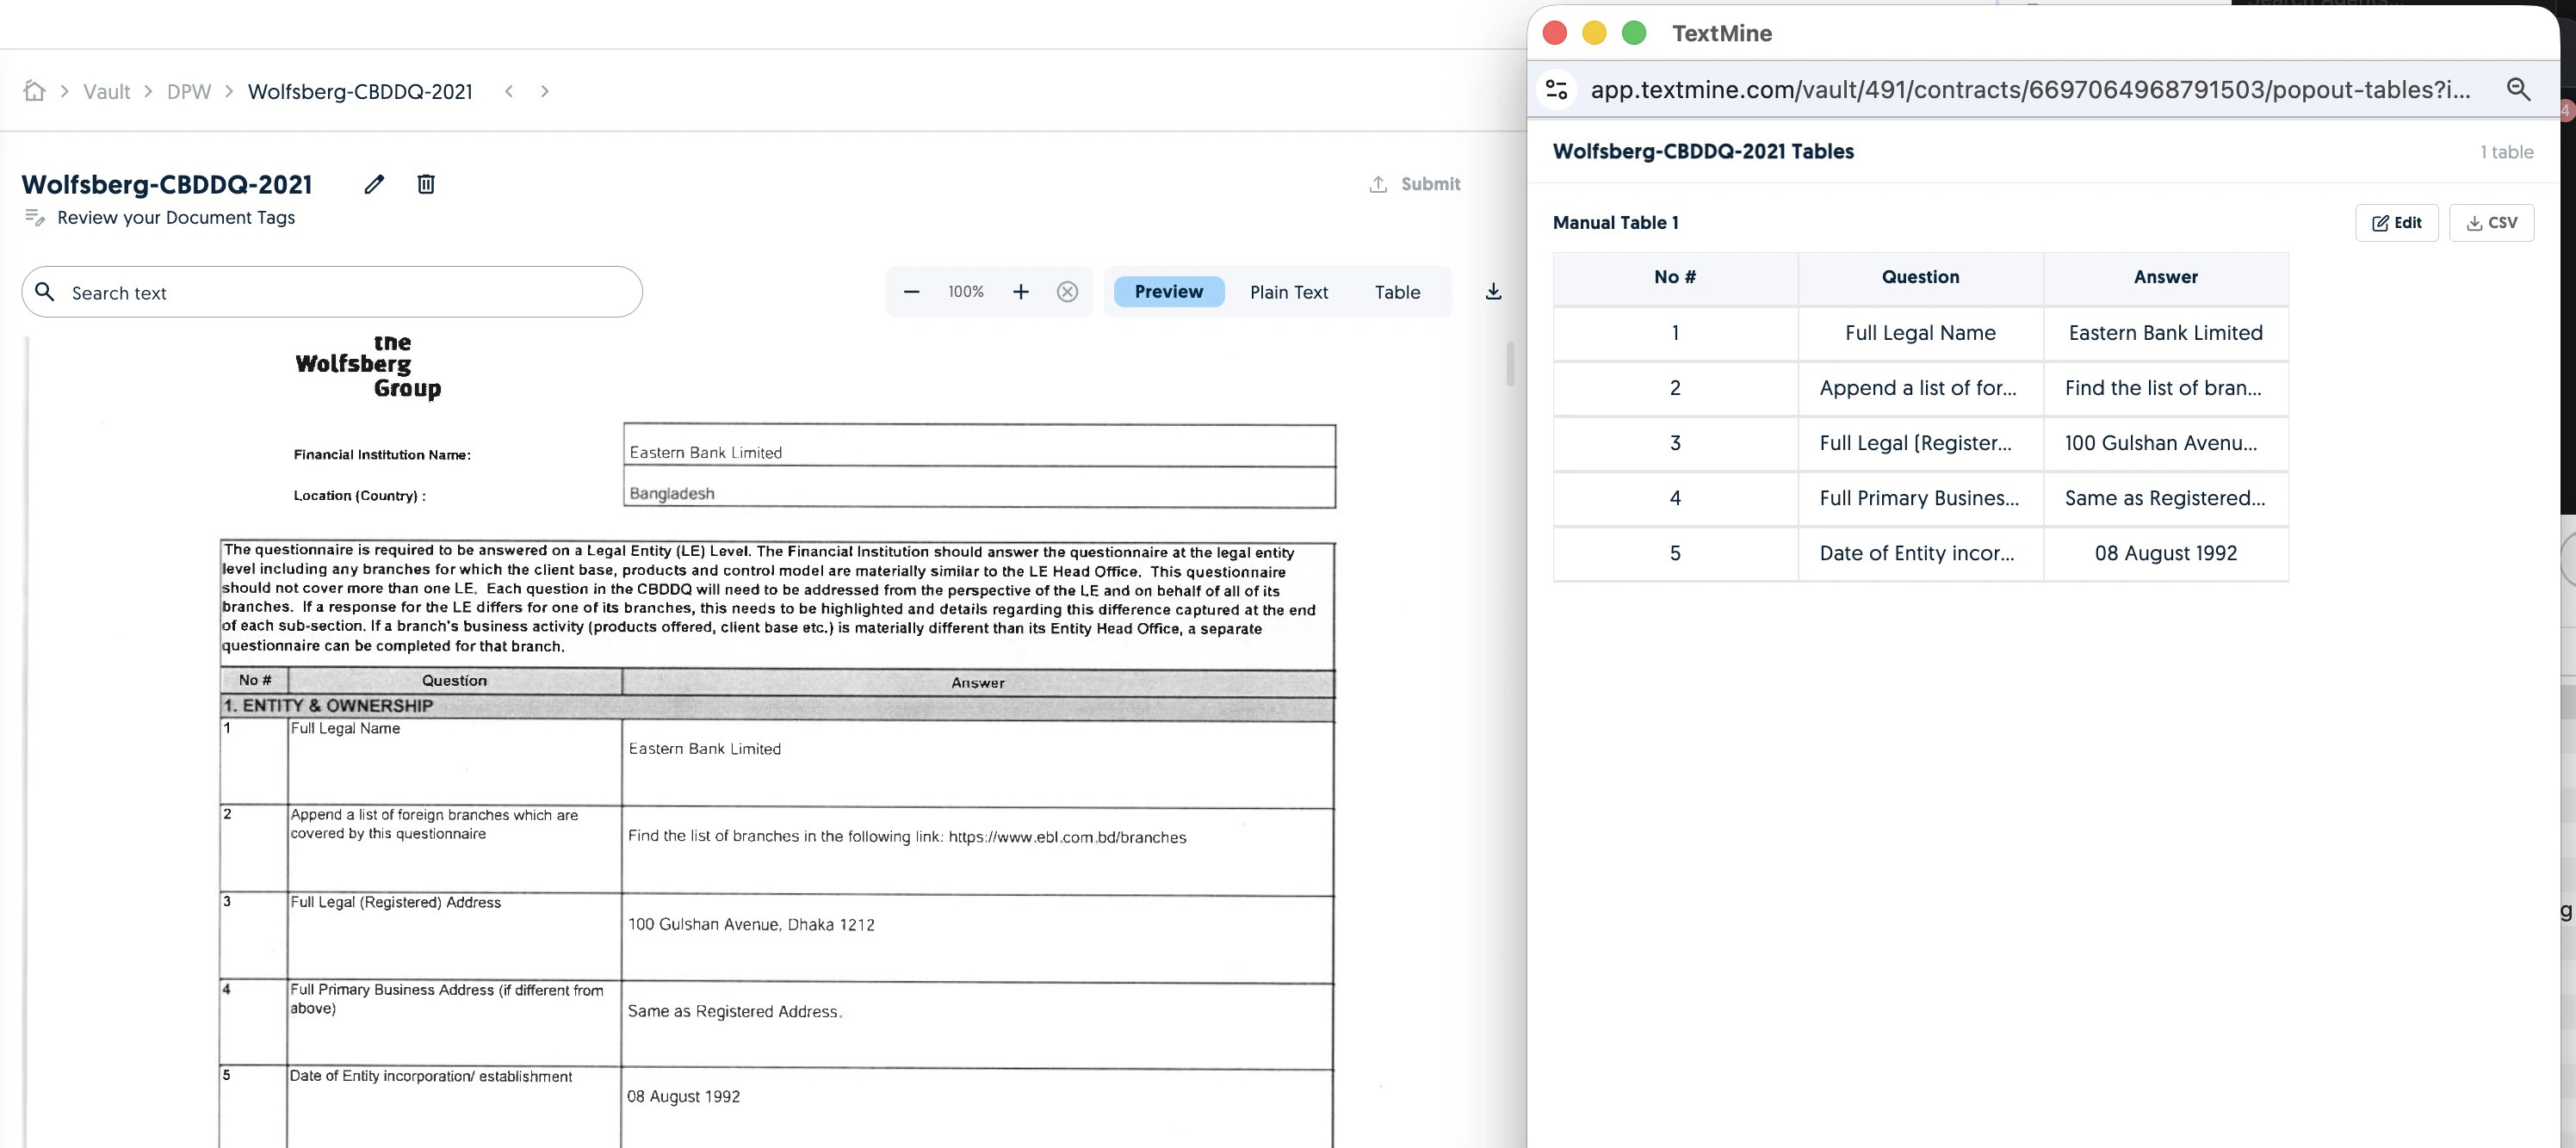
Task: Delete document with trash icon
Action: [x=426, y=184]
